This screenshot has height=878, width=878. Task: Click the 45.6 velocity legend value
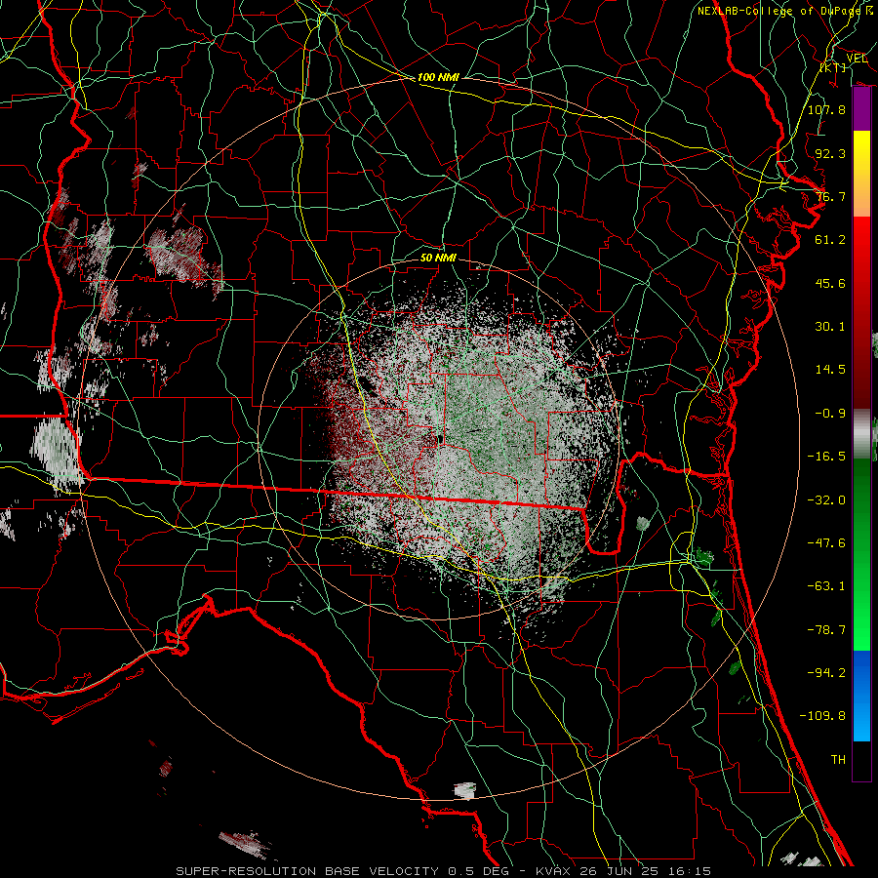pyautogui.click(x=830, y=283)
